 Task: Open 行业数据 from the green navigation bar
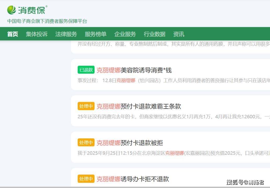point(155,34)
